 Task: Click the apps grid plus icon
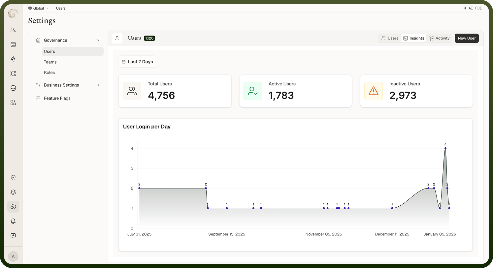tap(13, 103)
